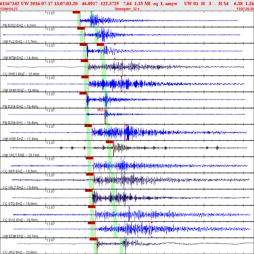Select the PB B203 EHZ station label
Image resolution: width=254 pixels, height=254 pixels.
(19, 25)
